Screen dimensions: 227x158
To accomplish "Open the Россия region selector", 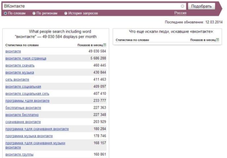I will click(180, 13).
